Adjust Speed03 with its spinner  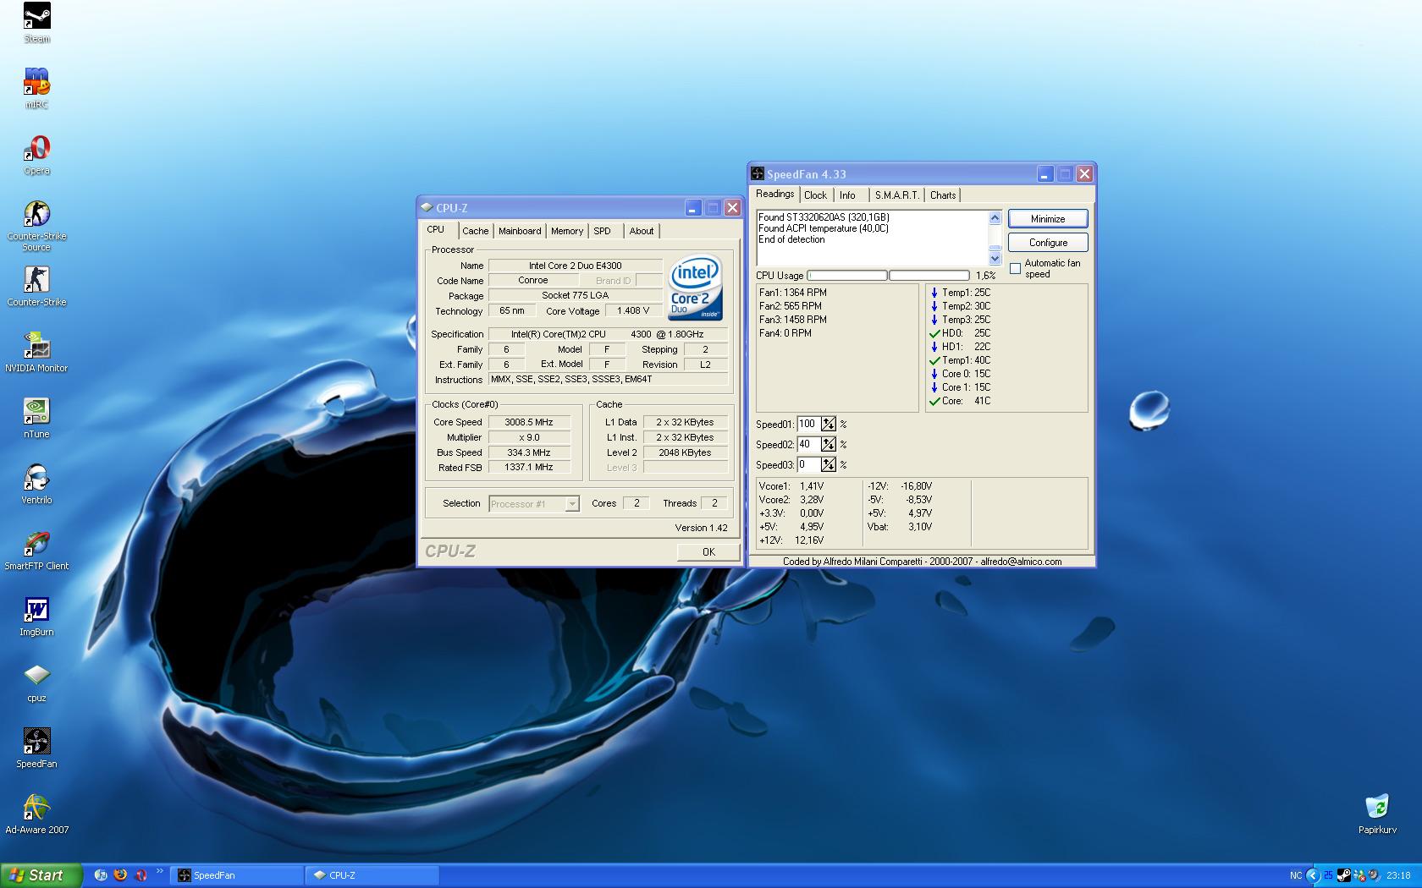point(828,464)
